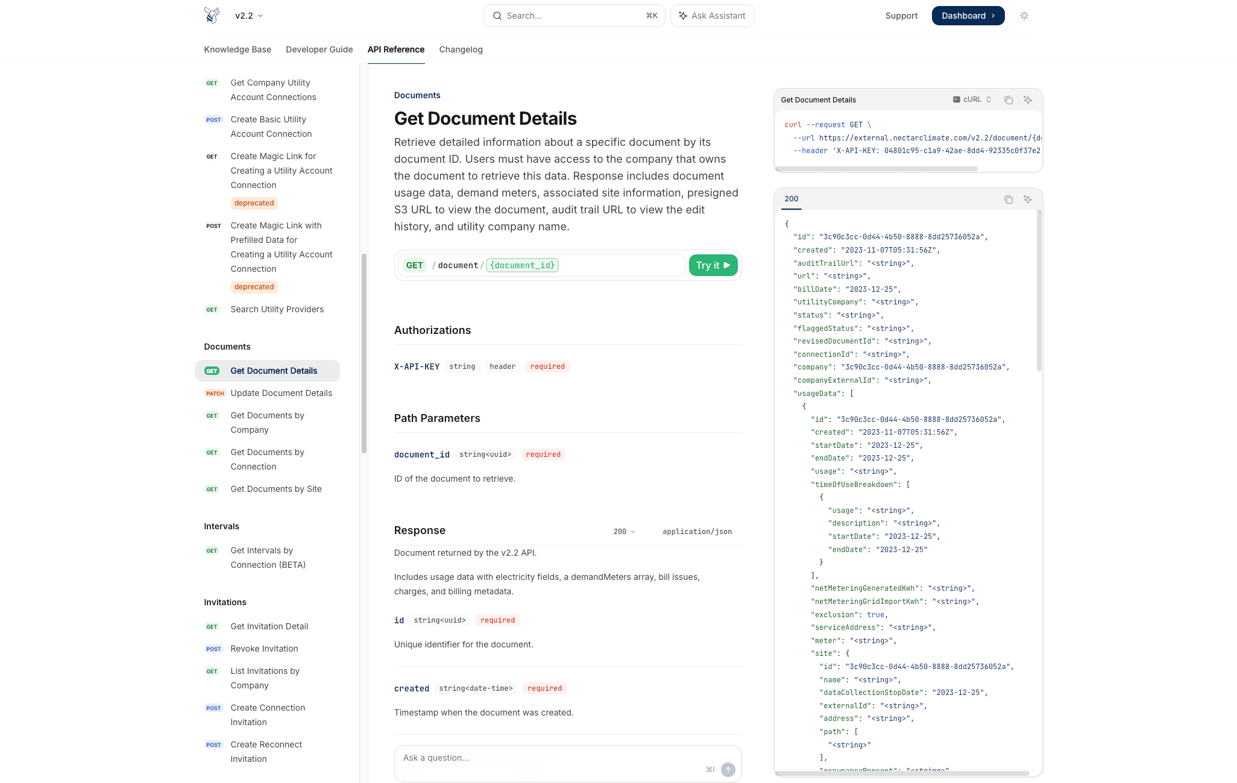
Task: Click the document_id path parameter name
Action: 422,454
